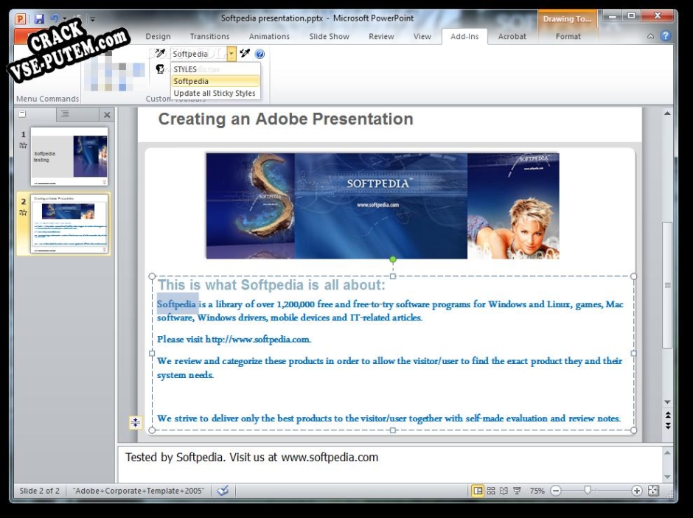Click the slide title Creating an Adobe Presentation
The width and height of the screenshot is (693, 518).
pyautogui.click(x=285, y=119)
